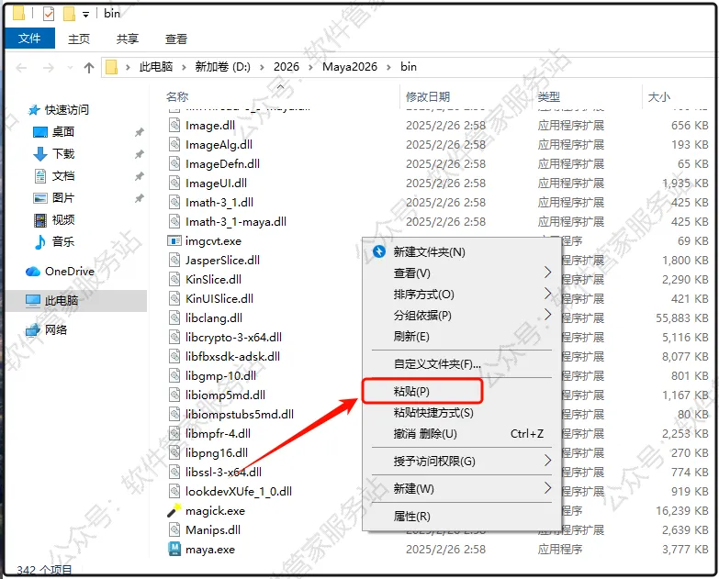Click the Manips.dll file icon
This screenshot has width=719, height=579.
[174, 529]
